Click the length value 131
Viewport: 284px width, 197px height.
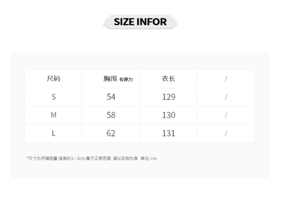[x=169, y=133]
